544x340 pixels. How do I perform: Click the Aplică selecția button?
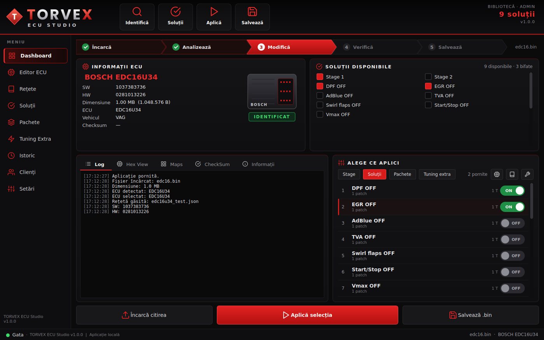[x=307, y=315]
